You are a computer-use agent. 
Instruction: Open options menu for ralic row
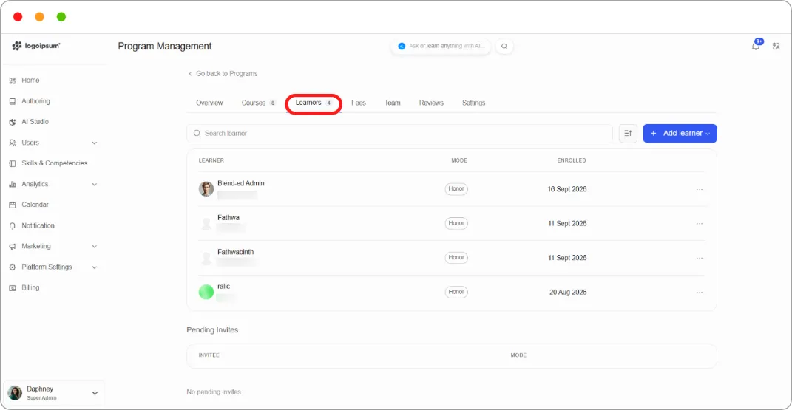pyautogui.click(x=700, y=293)
